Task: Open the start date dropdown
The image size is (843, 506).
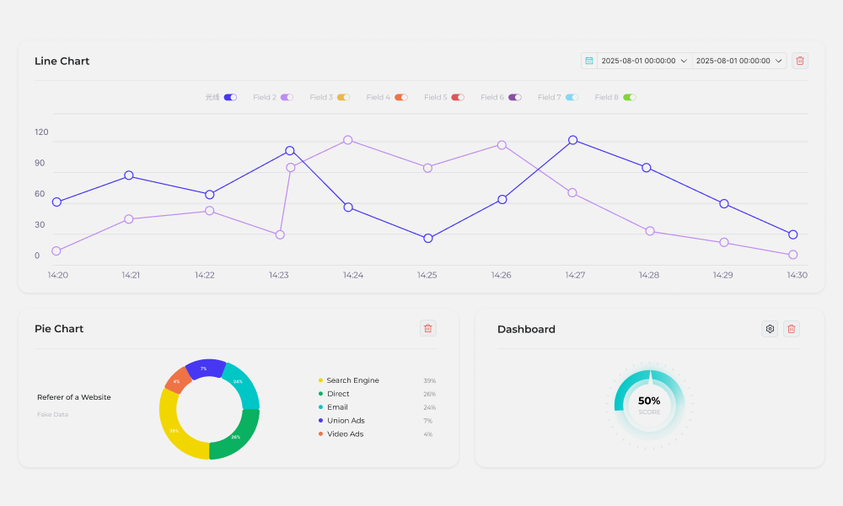Action: click(x=645, y=61)
